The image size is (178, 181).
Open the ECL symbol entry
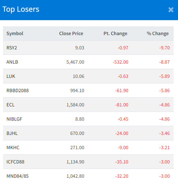(11, 105)
